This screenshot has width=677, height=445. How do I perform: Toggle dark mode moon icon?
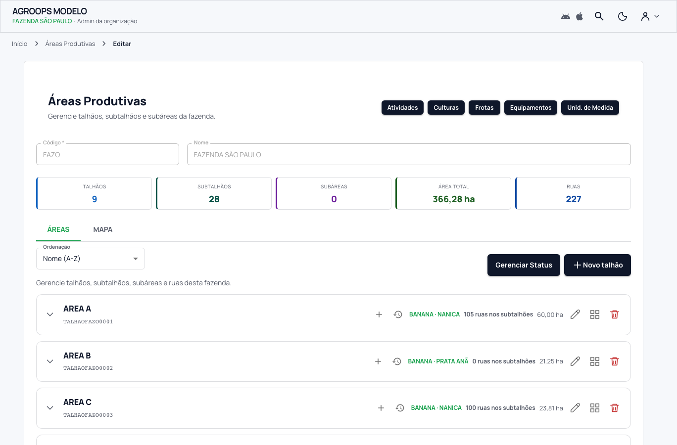(x=623, y=16)
